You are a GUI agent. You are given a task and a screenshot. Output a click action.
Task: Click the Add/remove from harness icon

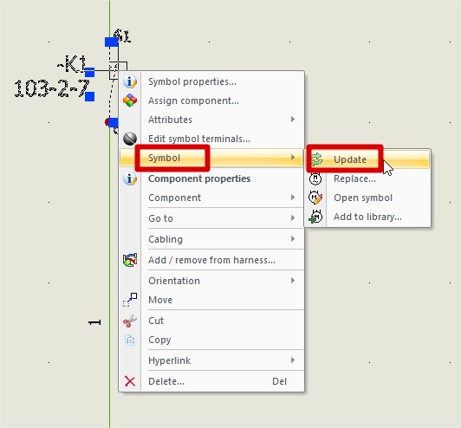point(130,260)
